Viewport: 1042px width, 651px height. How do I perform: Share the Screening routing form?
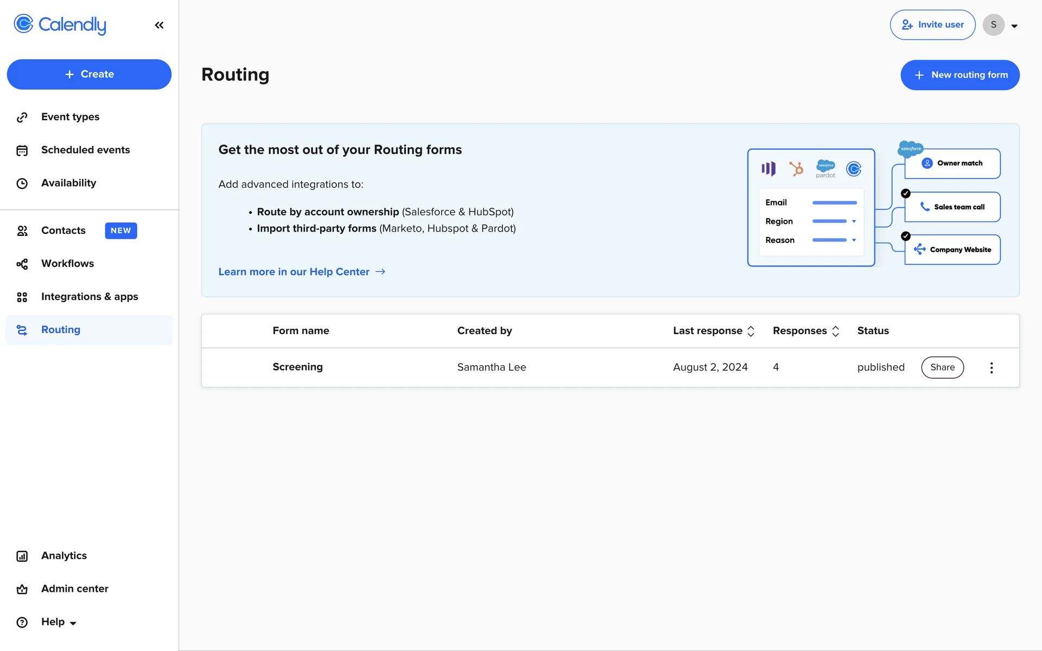click(x=942, y=367)
